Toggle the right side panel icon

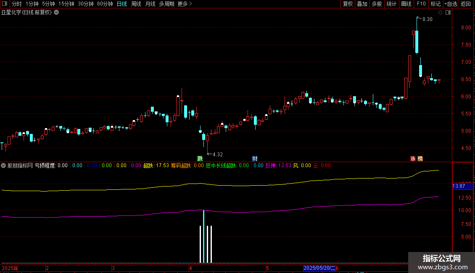448,13
